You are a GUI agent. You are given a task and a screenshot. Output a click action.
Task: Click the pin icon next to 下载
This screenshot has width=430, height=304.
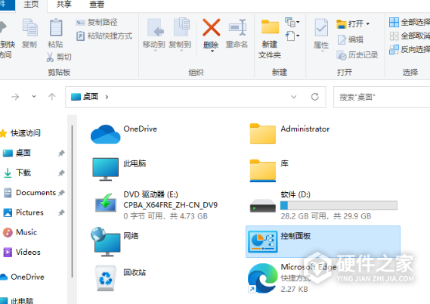tap(61, 173)
